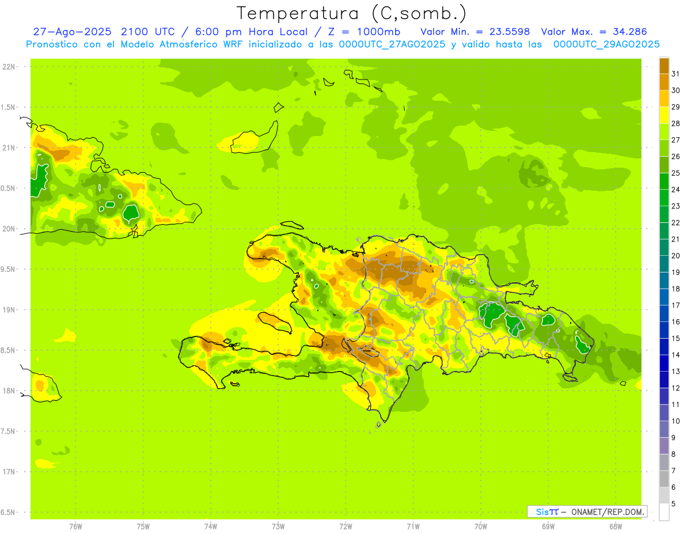Click the 68W longitude axis label
The width and height of the screenshot is (691, 534).
615,527
